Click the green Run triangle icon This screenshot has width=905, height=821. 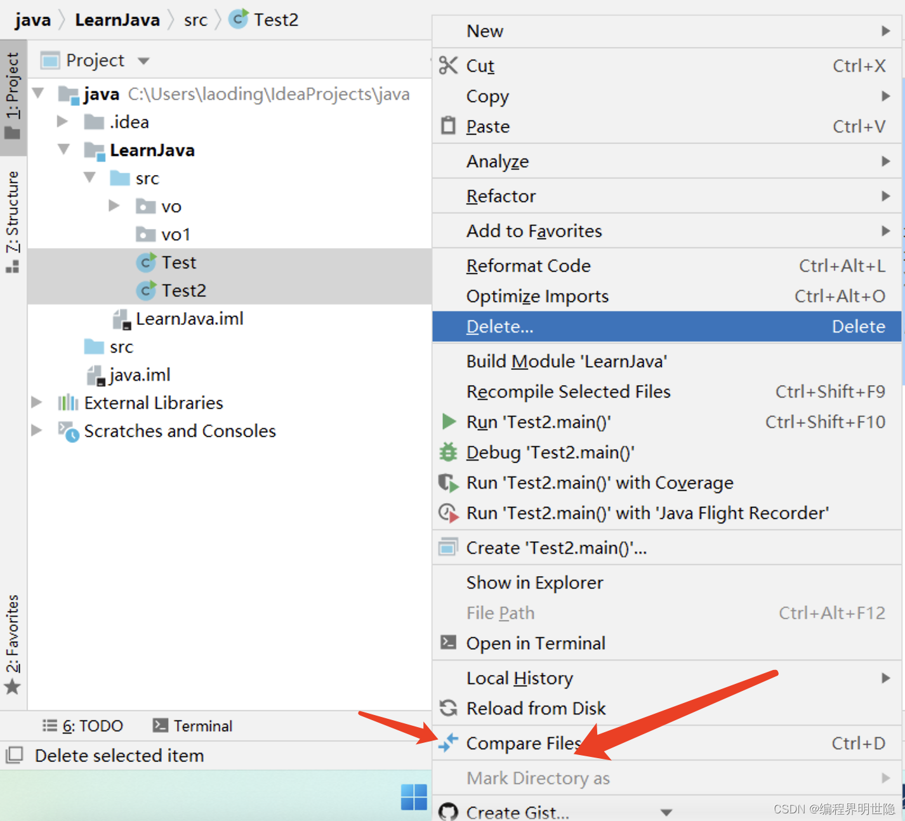[449, 421]
